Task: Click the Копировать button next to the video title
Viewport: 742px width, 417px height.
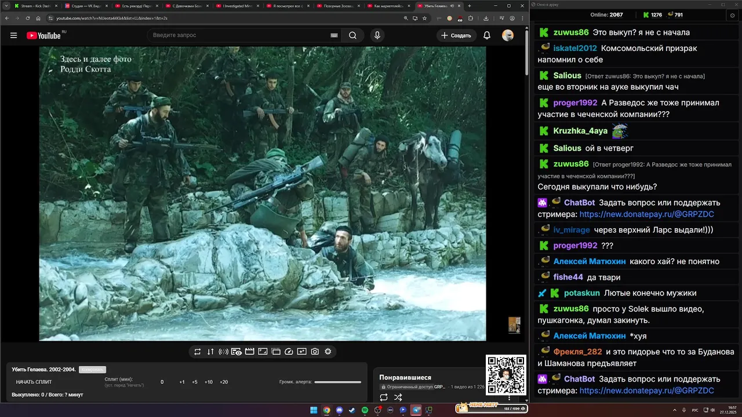Action: point(92,370)
